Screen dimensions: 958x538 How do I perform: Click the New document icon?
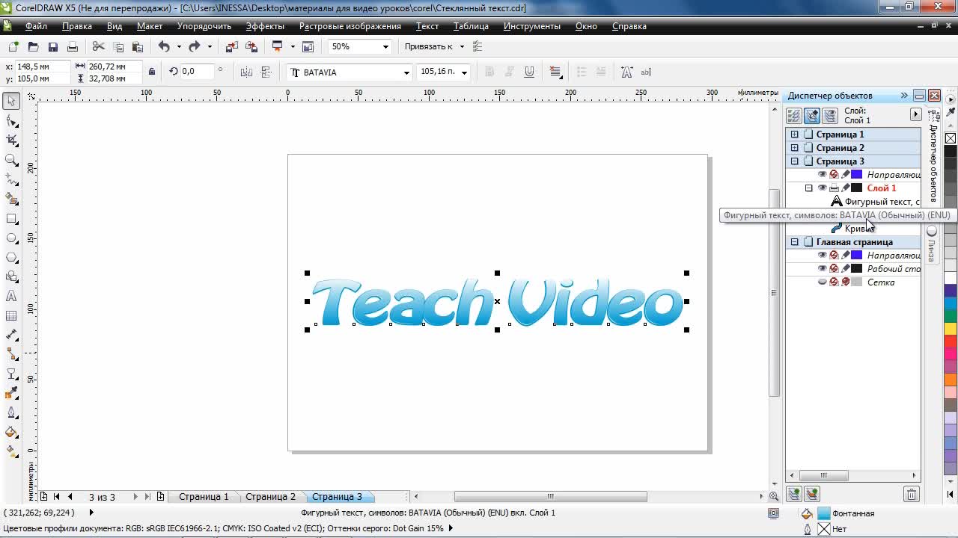13,46
